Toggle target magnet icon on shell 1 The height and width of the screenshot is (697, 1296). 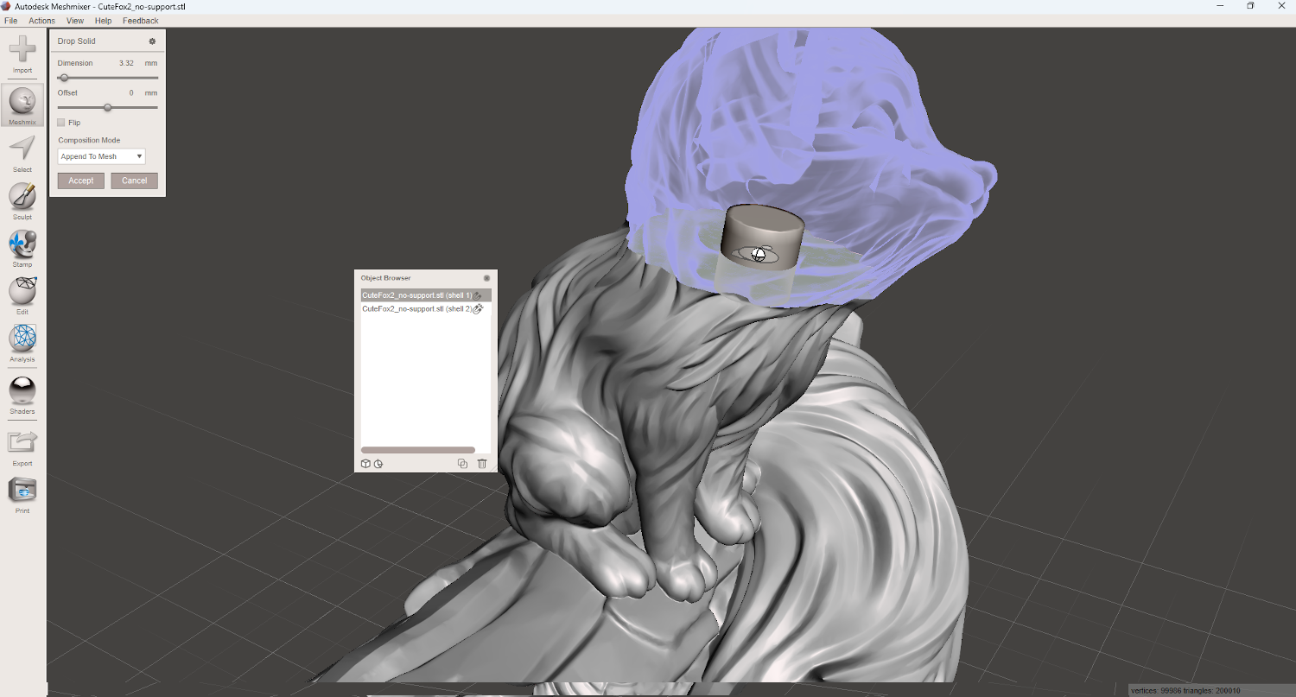[x=478, y=295]
